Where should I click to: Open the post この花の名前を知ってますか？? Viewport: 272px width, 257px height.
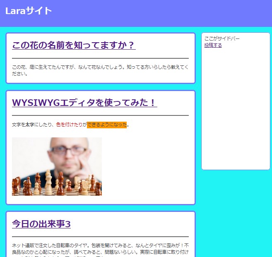pyautogui.click(x=74, y=45)
